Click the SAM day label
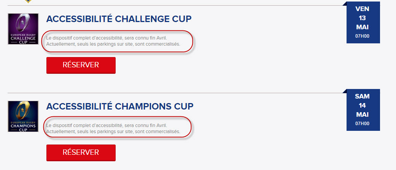 363,96
